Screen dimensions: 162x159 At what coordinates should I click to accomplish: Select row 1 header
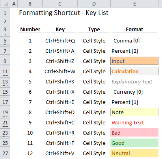point(5,13)
